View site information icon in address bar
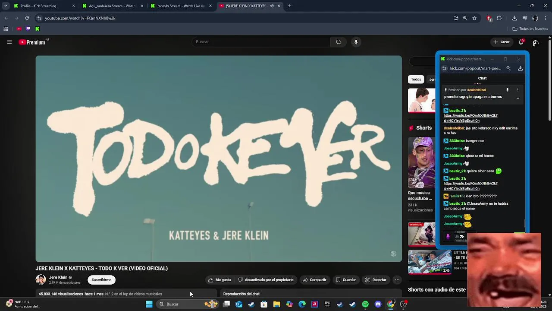The width and height of the screenshot is (552, 311). click(39, 18)
